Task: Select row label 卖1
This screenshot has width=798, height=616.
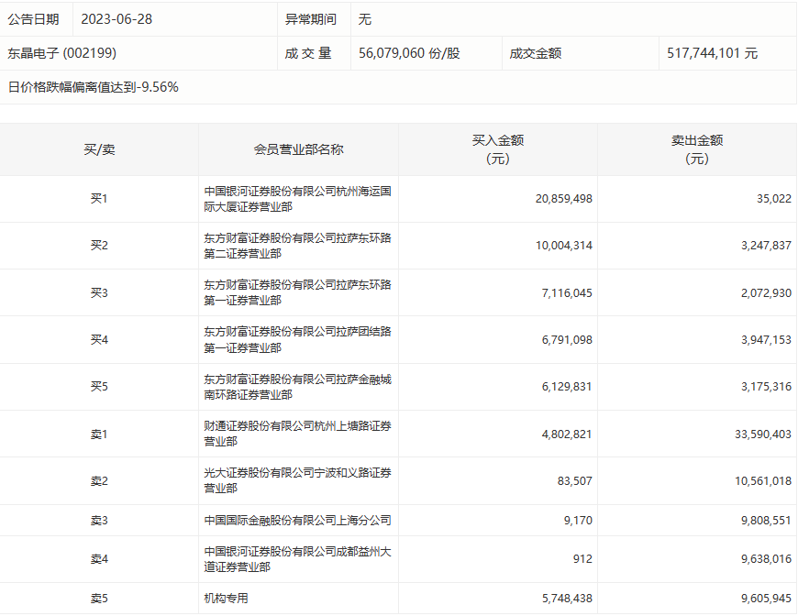Action: pos(99,434)
